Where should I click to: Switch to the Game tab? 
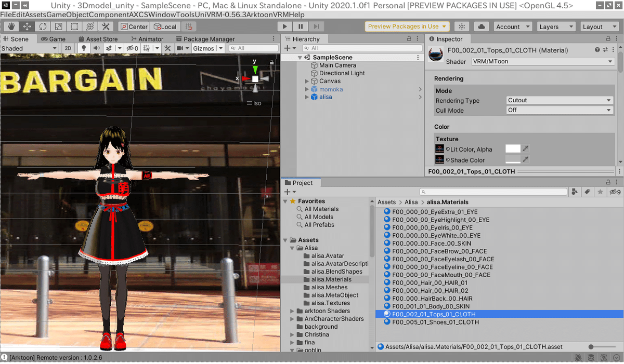(54, 39)
